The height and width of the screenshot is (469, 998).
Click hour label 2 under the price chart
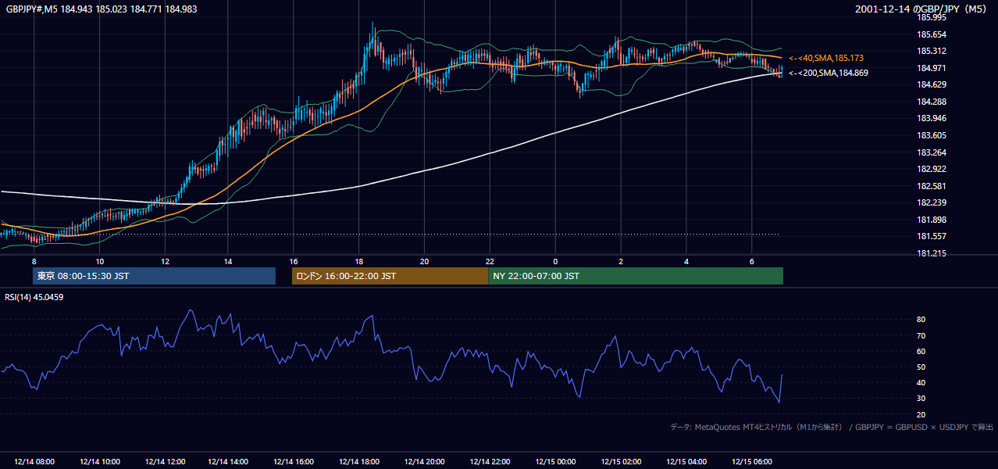621,261
